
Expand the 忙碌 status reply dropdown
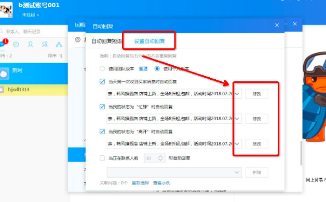pos(237,119)
